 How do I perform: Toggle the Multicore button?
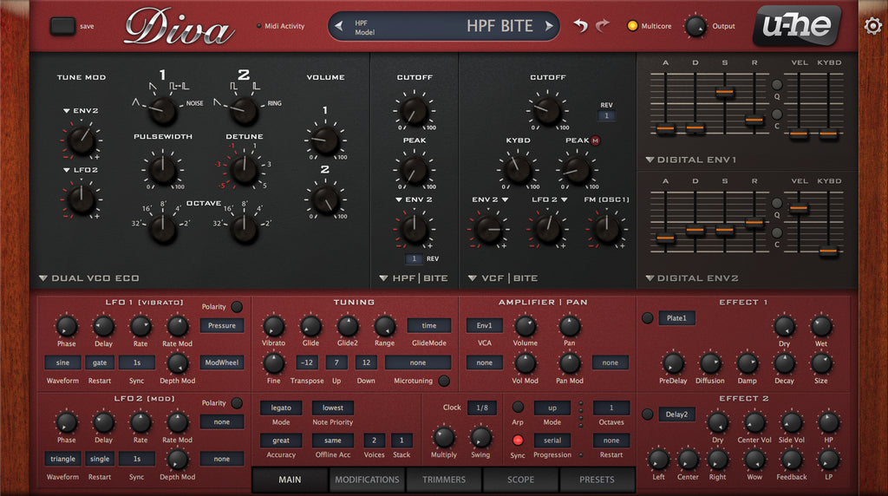point(632,25)
